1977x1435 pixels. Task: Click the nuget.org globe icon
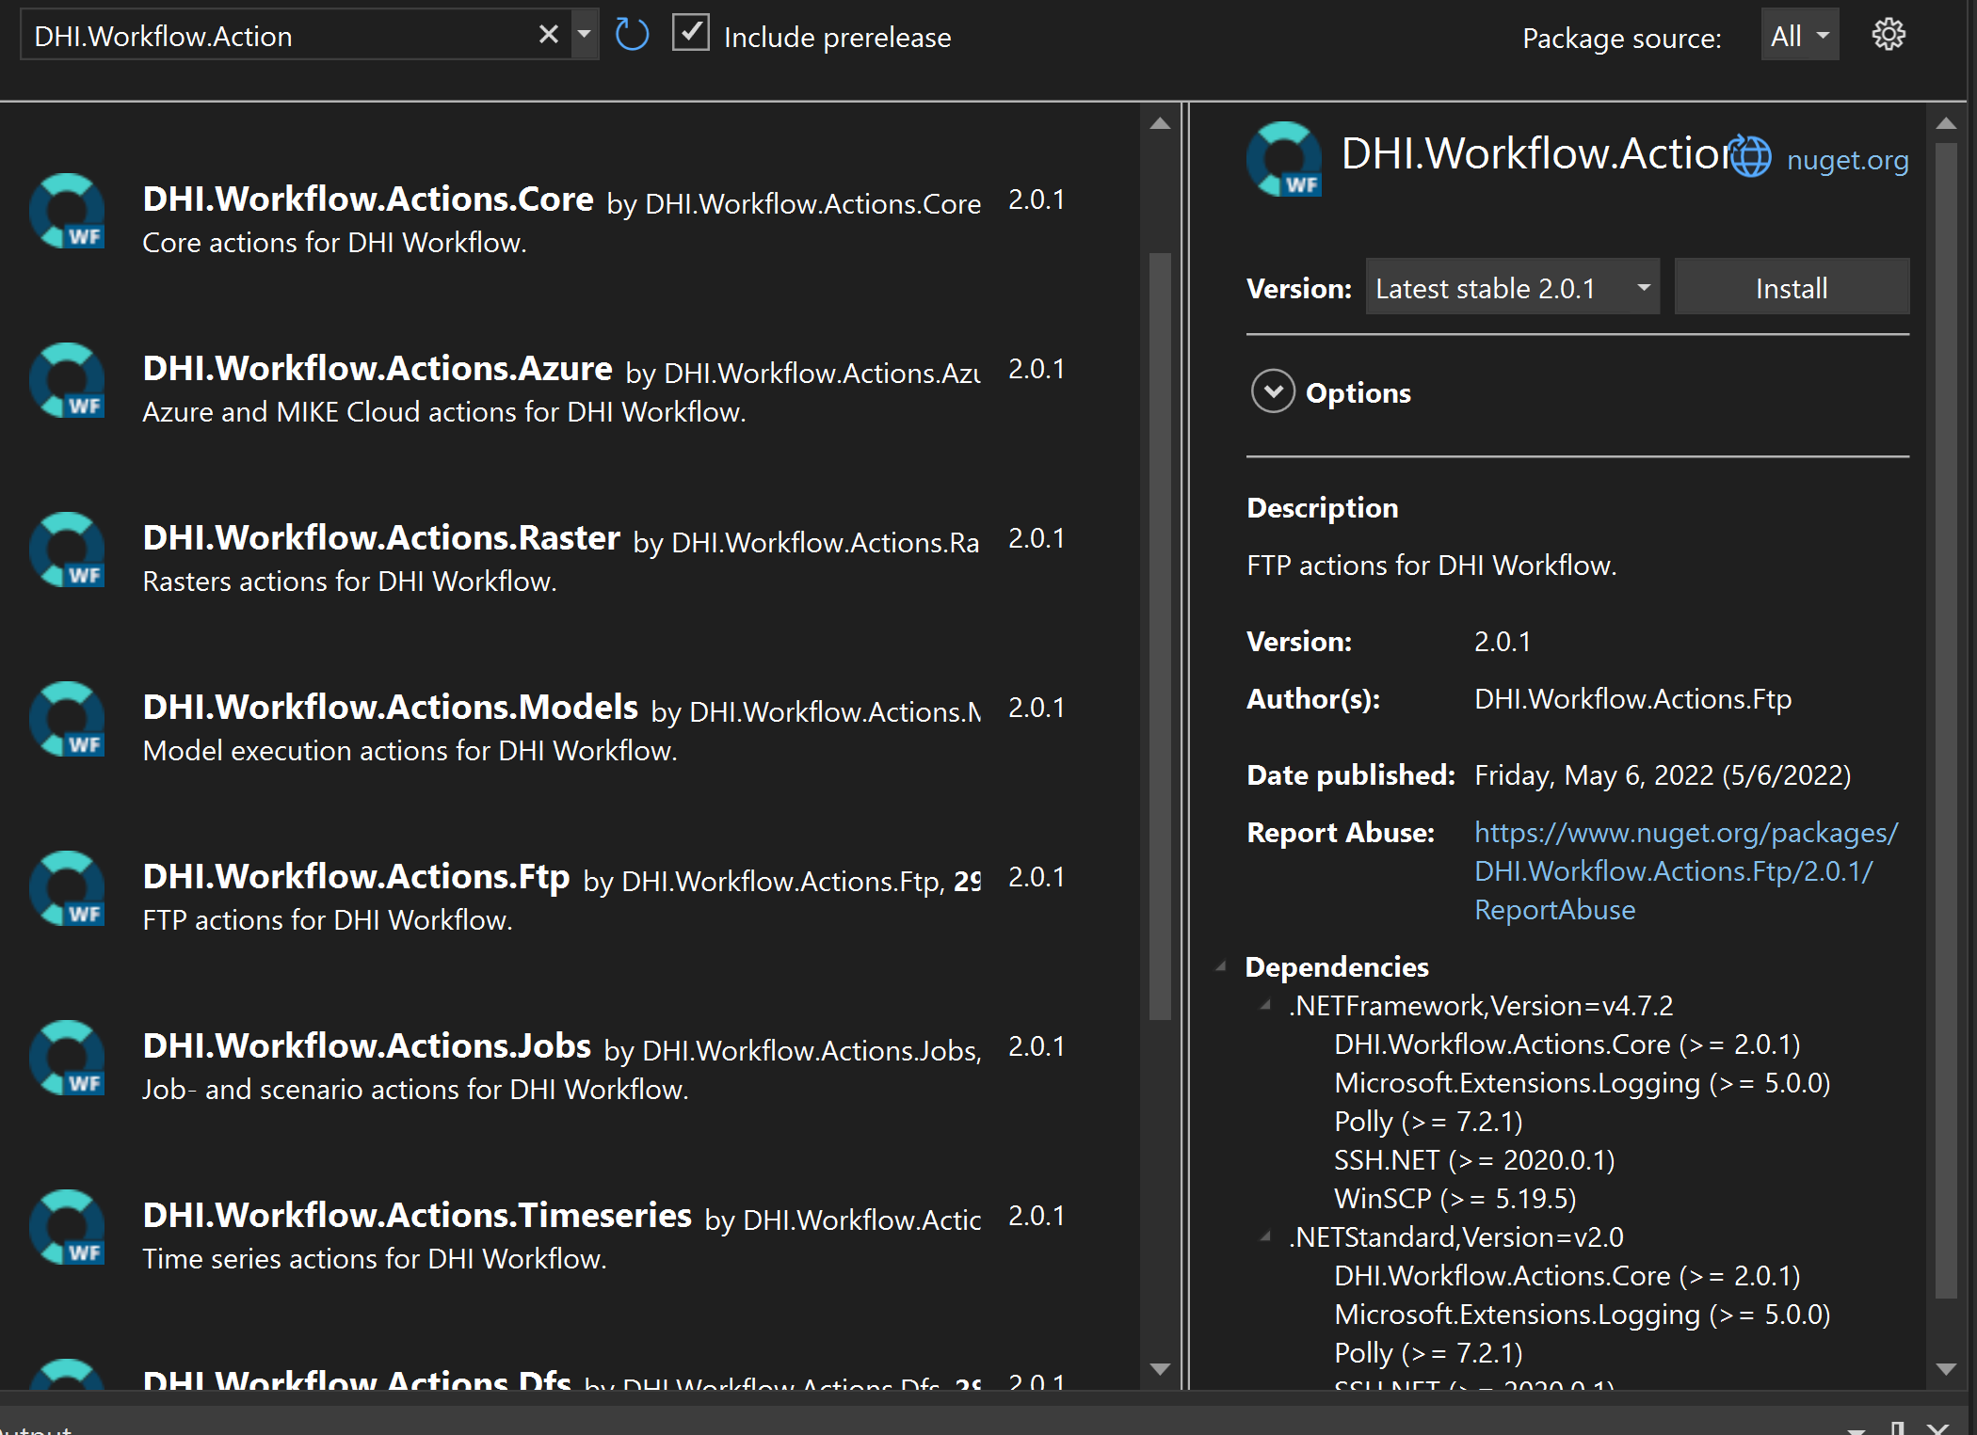[1750, 156]
